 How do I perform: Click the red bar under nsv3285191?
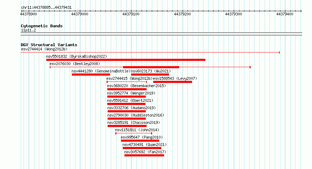[x=127, y=126]
